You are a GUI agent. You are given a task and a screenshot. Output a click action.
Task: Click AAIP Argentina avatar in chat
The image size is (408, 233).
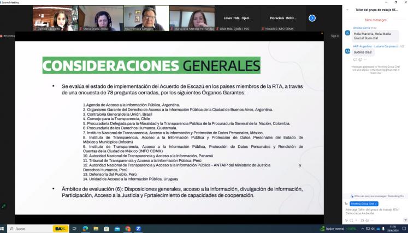point(347,51)
